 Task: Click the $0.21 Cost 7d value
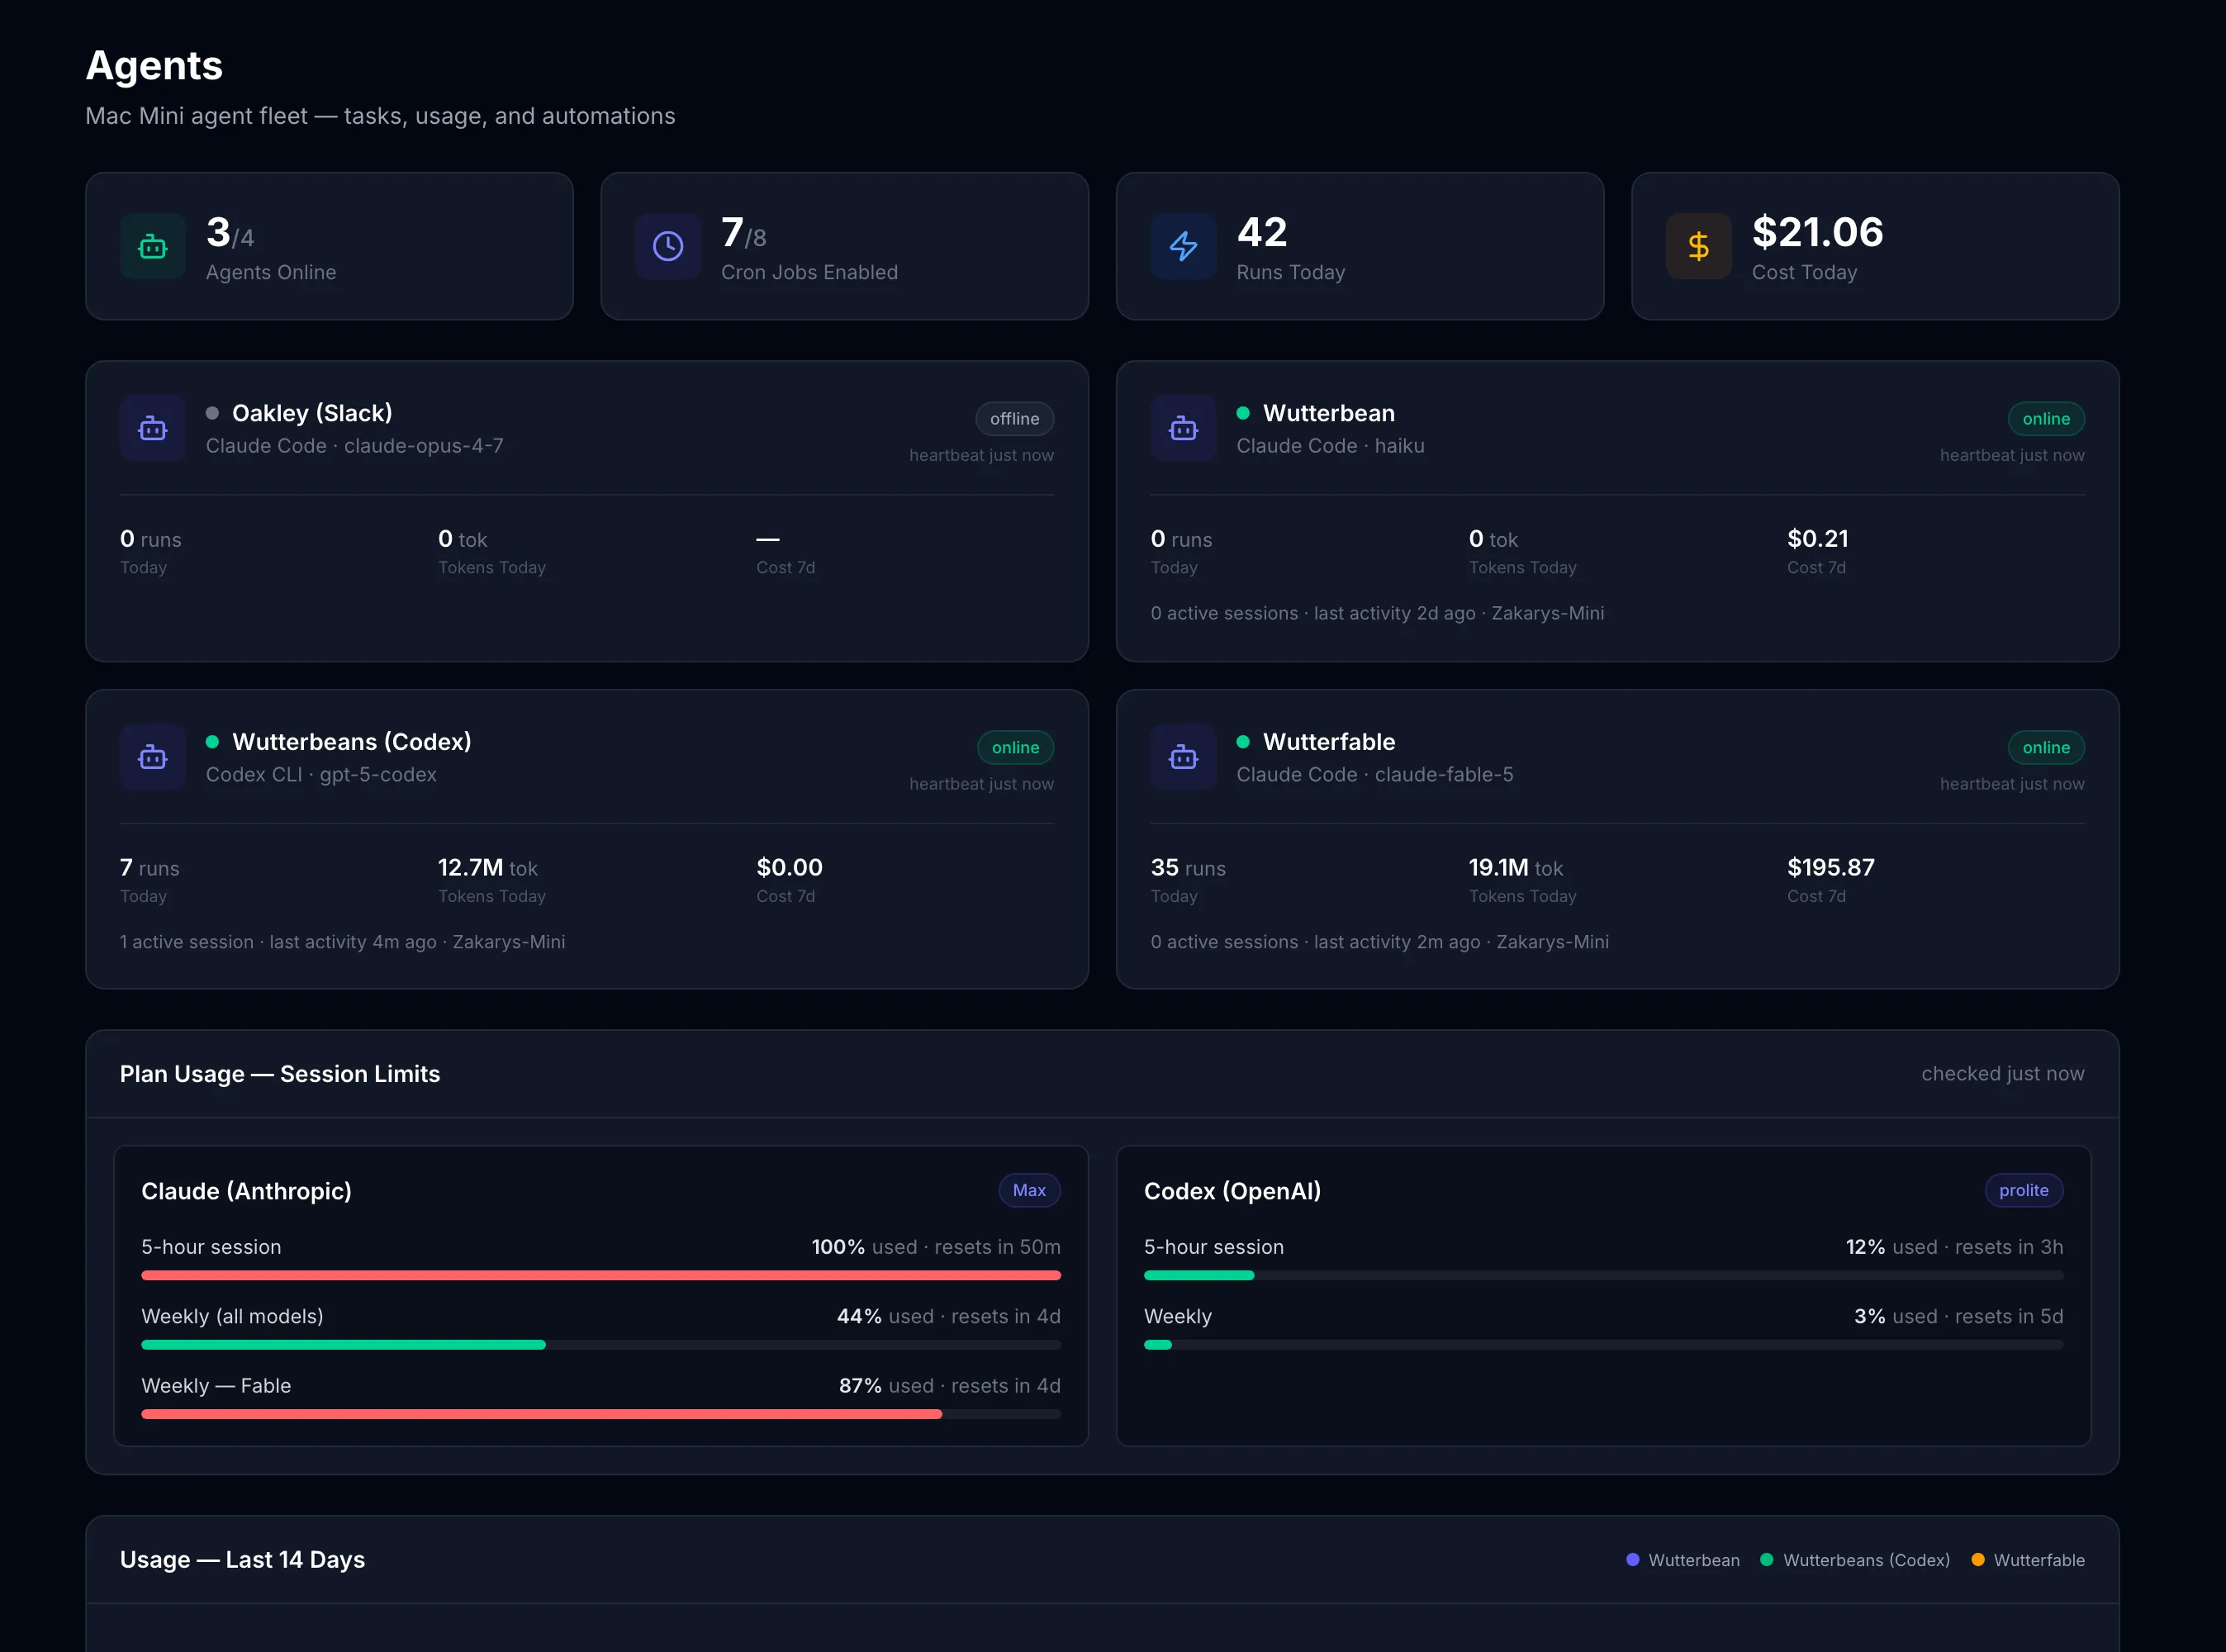click(x=1818, y=538)
